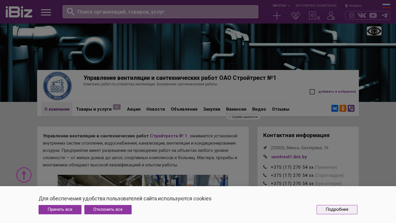This screenshot has height=223, width=396.
Task: Click the website link chain icon
Action: [x=265, y=157]
